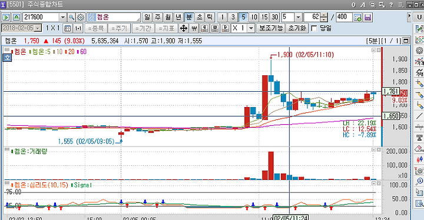This screenshot has height=220, width=424.
Task: Toggle the 로 log-scale box on chart
Action: pyautogui.click(x=7, y=58)
